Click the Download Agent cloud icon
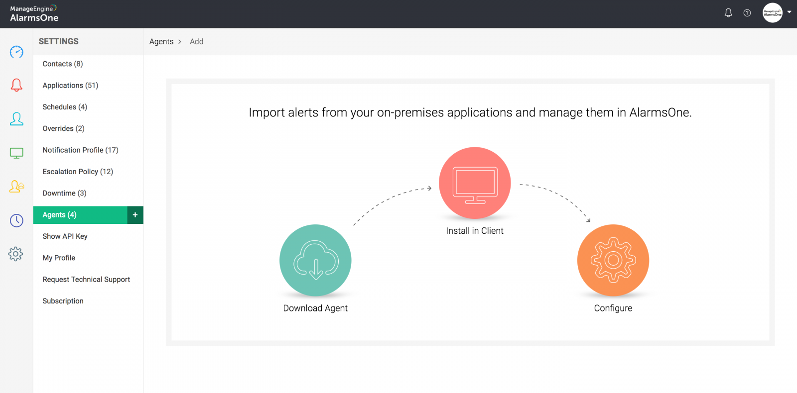The height and width of the screenshot is (393, 797). click(315, 260)
